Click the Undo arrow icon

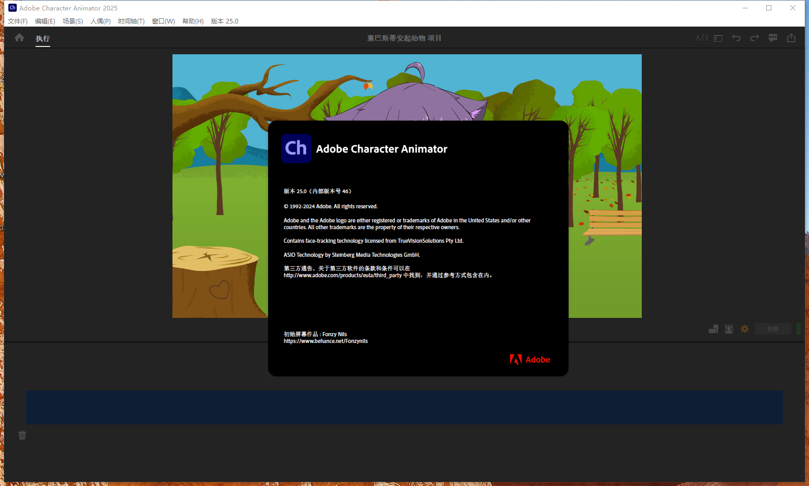tap(736, 38)
